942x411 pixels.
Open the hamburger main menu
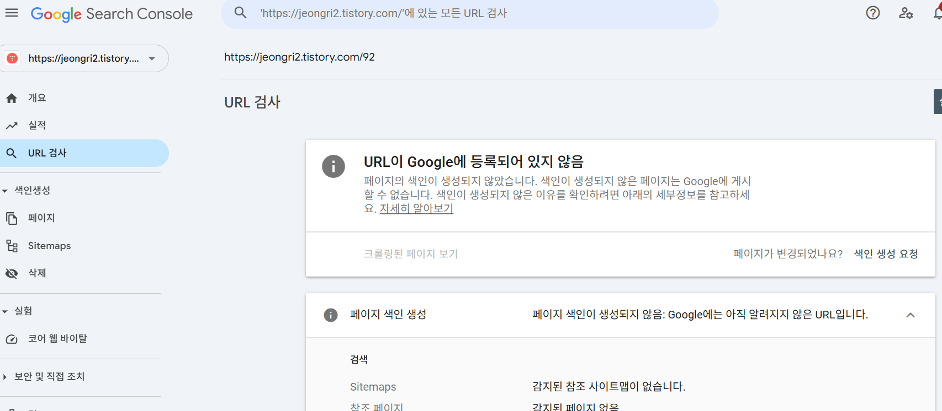click(x=12, y=13)
